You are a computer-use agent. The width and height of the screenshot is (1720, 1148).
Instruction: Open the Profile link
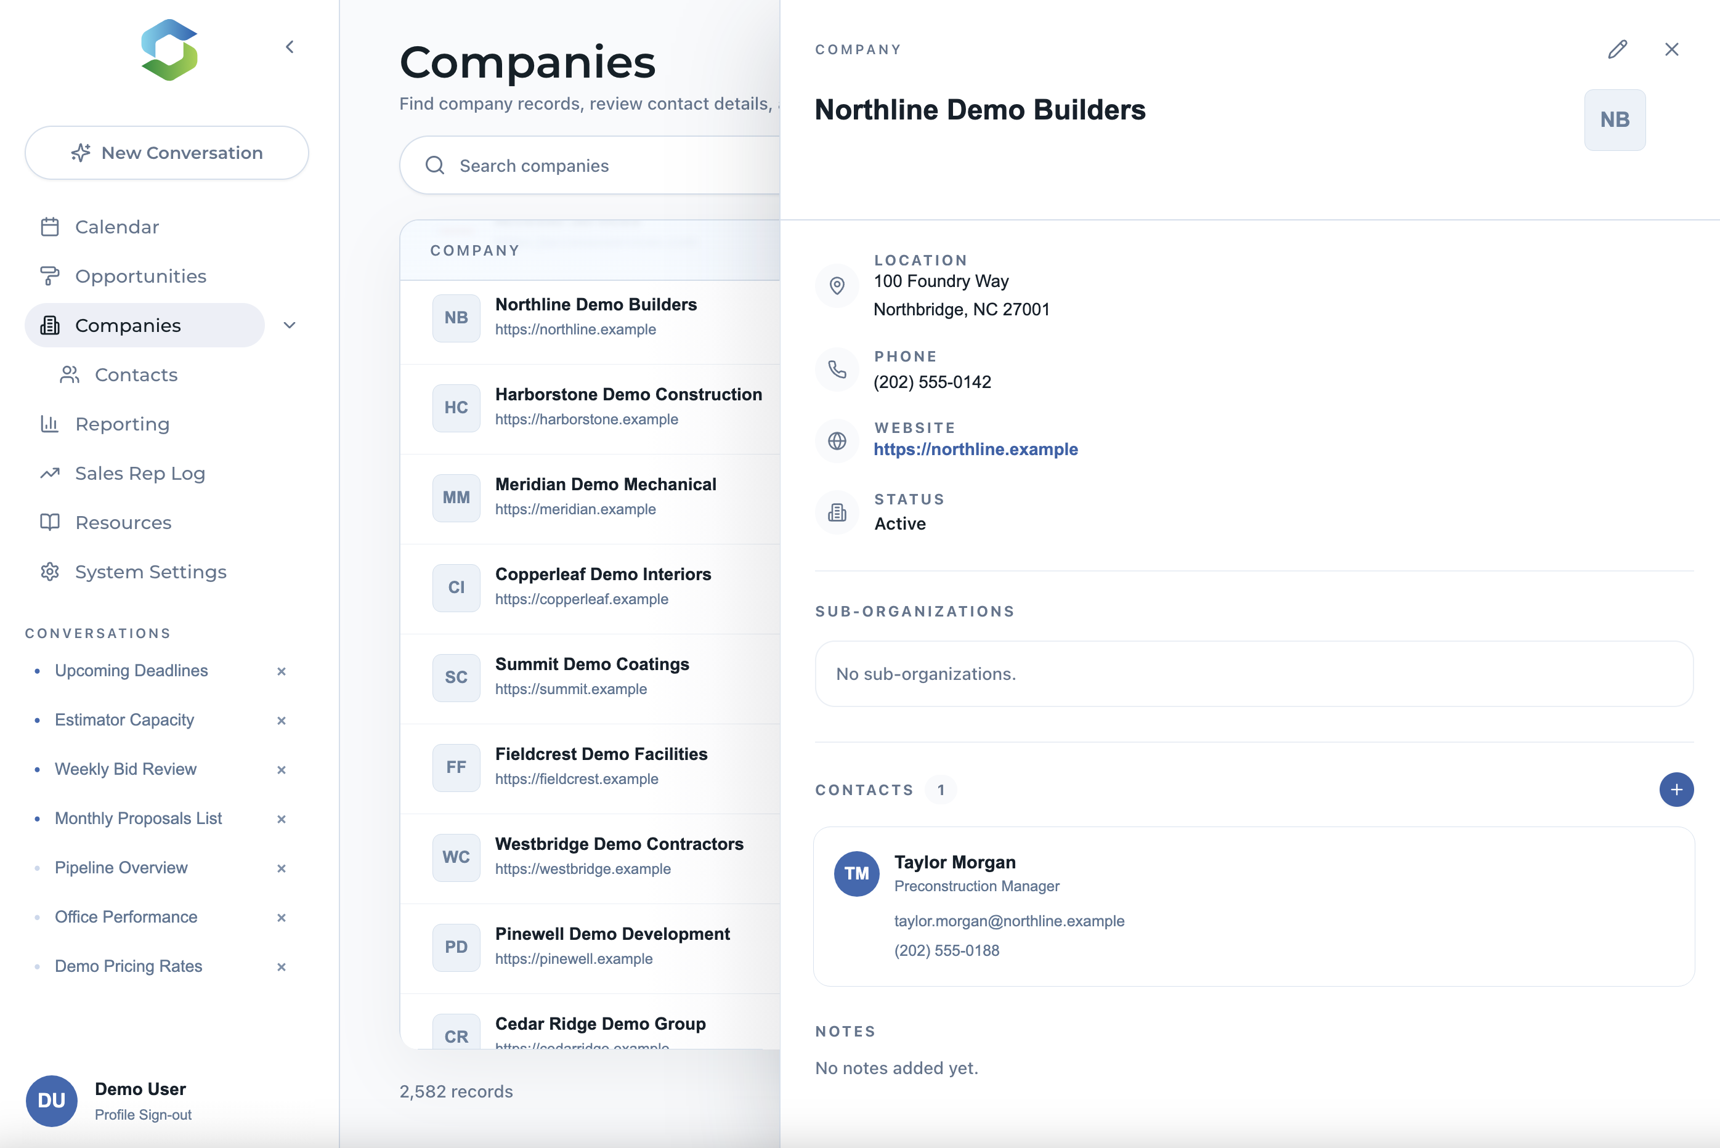pos(115,1114)
